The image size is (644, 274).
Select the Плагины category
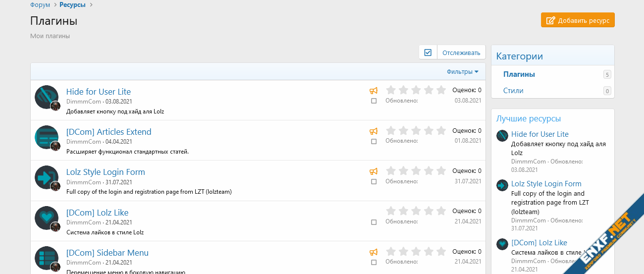tap(519, 74)
